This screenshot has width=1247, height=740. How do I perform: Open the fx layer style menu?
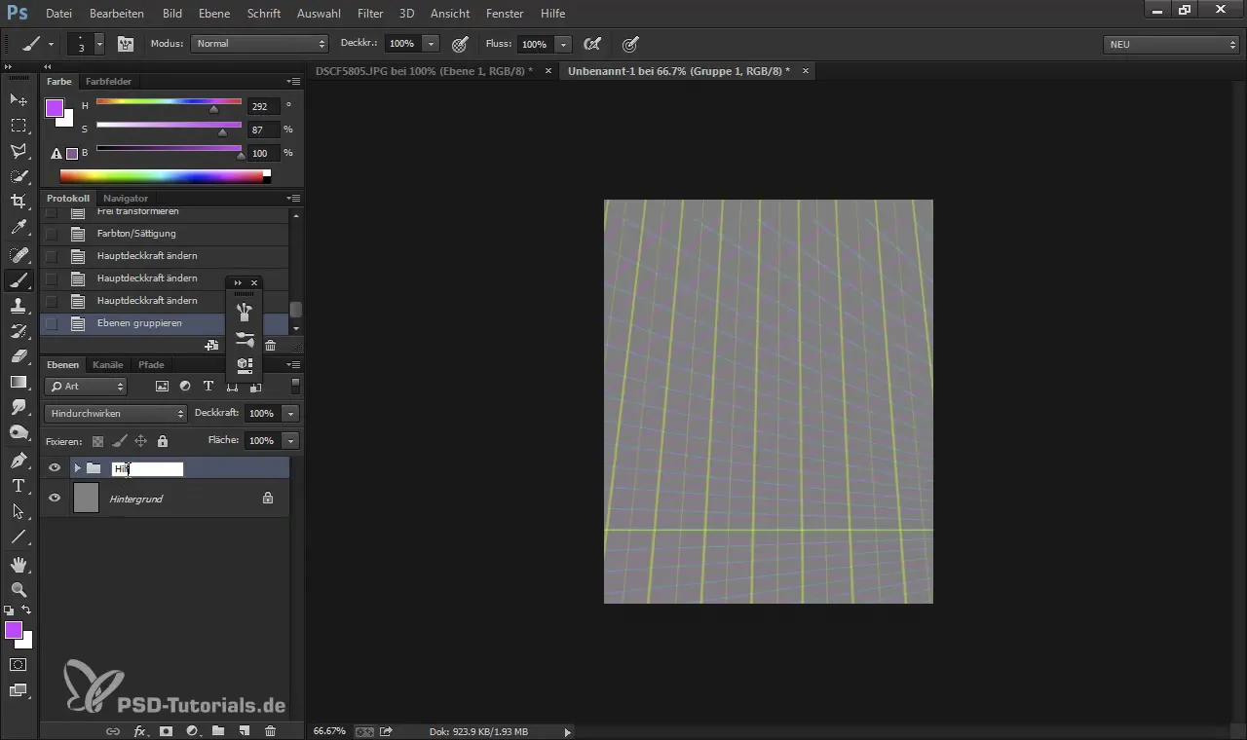(139, 730)
